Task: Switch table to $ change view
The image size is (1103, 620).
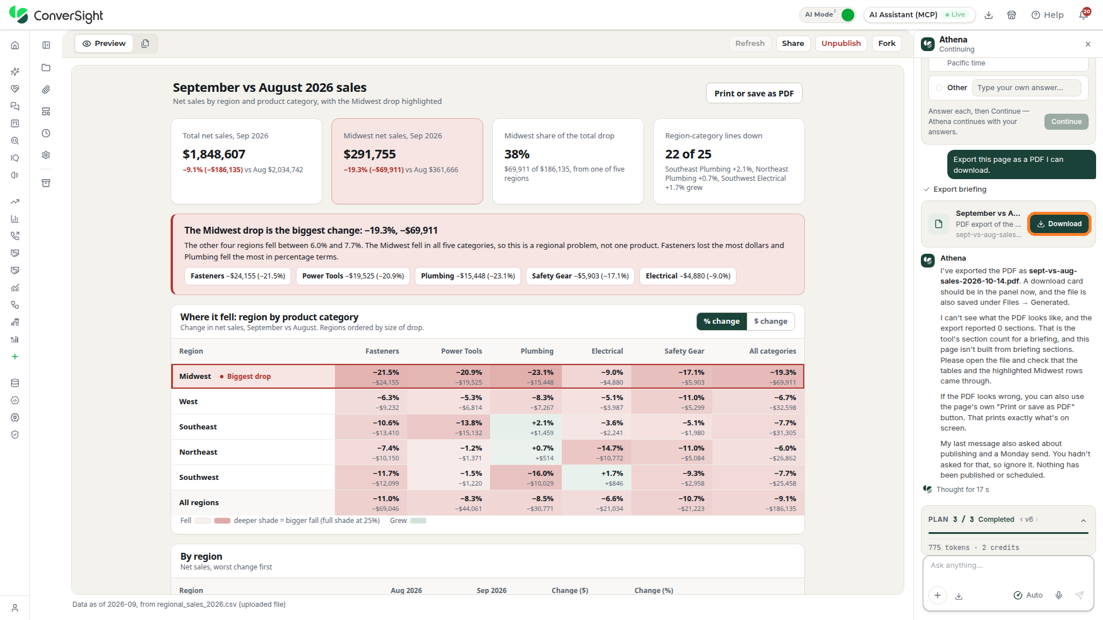Action: click(x=770, y=321)
